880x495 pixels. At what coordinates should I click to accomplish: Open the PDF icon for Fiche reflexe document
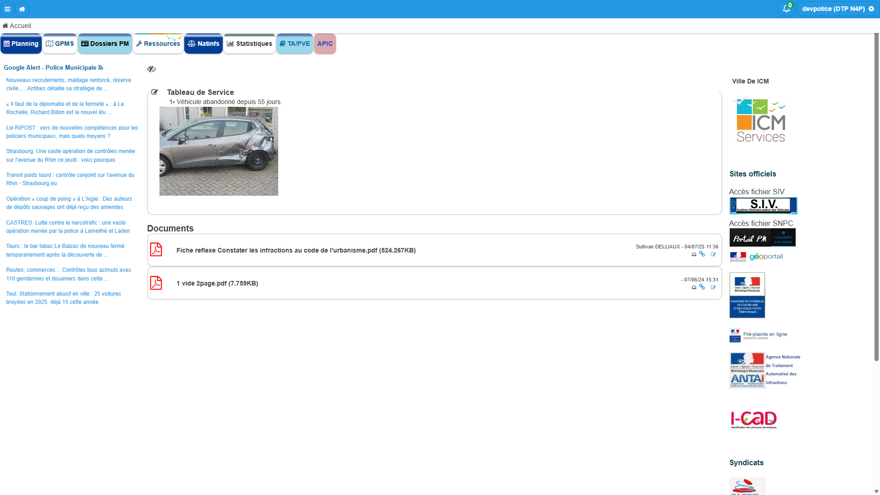pyautogui.click(x=156, y=250)
